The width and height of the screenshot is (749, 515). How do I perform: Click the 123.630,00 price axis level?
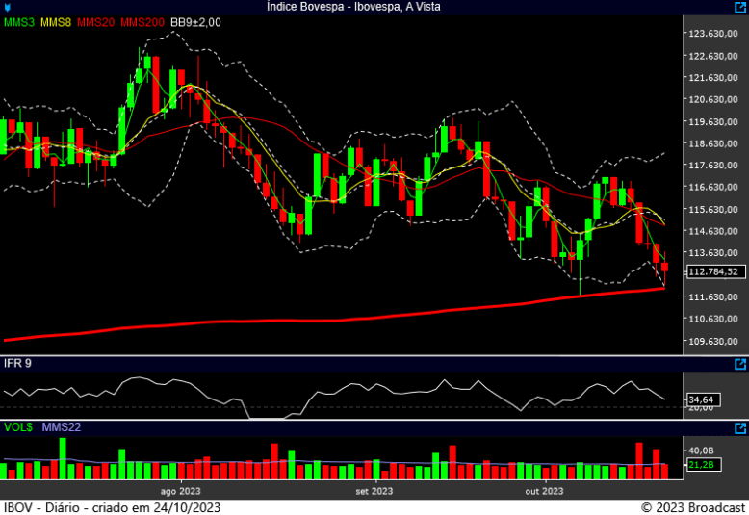coord(713,34)
